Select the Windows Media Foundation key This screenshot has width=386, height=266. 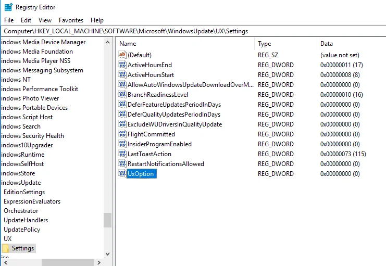pyautogui.click(x=37, y=52)
